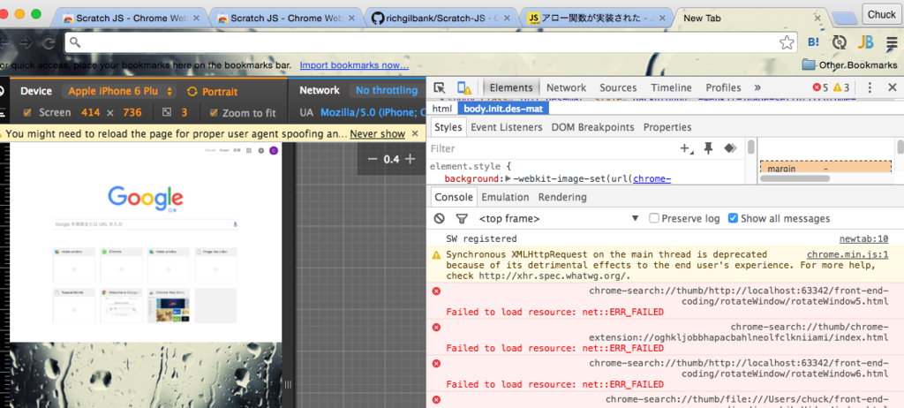
Task: Show more DevTools panels chevron
Action: [x=757, y=87]
